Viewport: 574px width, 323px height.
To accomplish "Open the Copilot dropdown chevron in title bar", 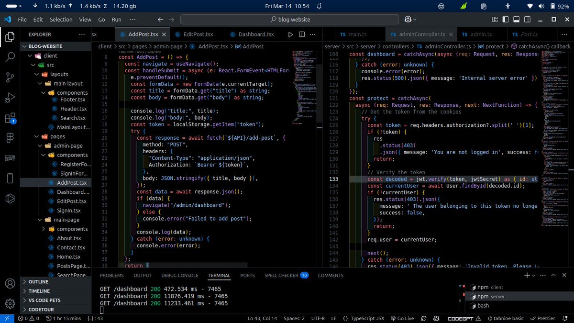I will 415,20.
